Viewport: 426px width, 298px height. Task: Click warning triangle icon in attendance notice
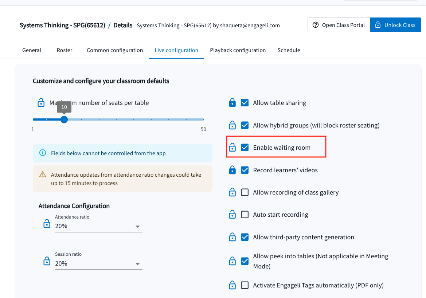point(43,175)
